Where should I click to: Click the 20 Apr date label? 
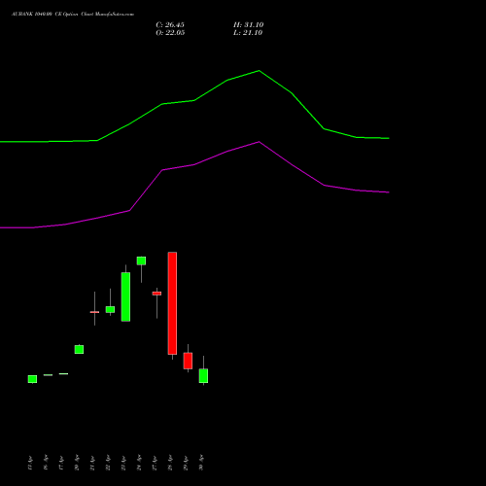tap(77, 463)
